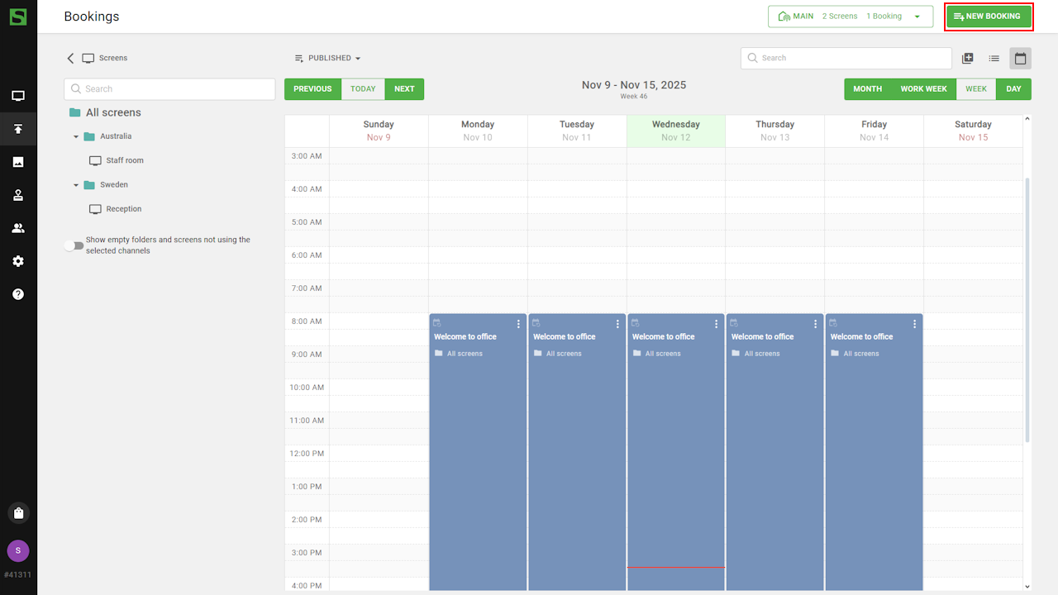Open Monday's Welcome to office options menu
The image size is (1058, 595).
tap(518, 324)
